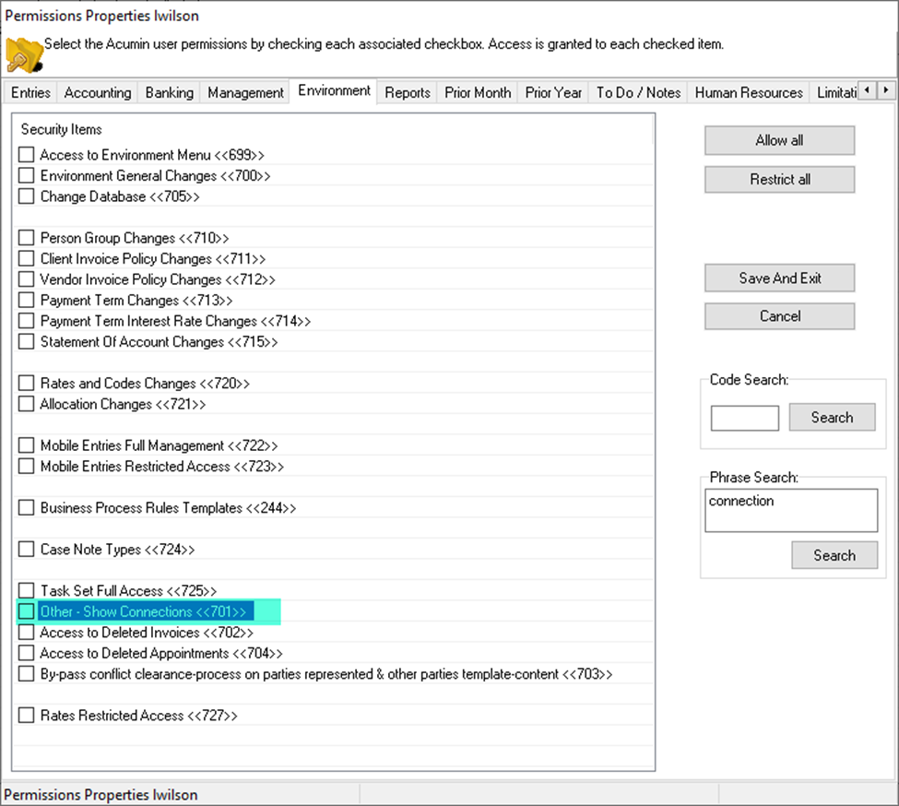Check By-pass conflict clearance-process <<703>>
The height and width of the screenshot is (806, 899).
point(27,673)
